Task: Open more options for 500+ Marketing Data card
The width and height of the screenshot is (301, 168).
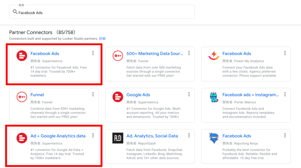Action: 189,53
